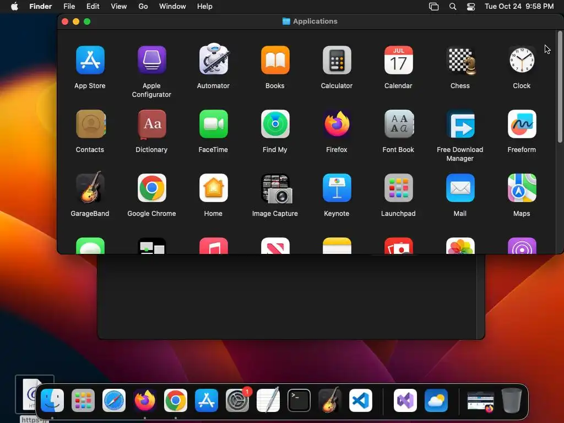The width and height of the screenshot is (564, 423).
Task: Select the Podcasts icon in bottom row
Action: click(522, 246)
